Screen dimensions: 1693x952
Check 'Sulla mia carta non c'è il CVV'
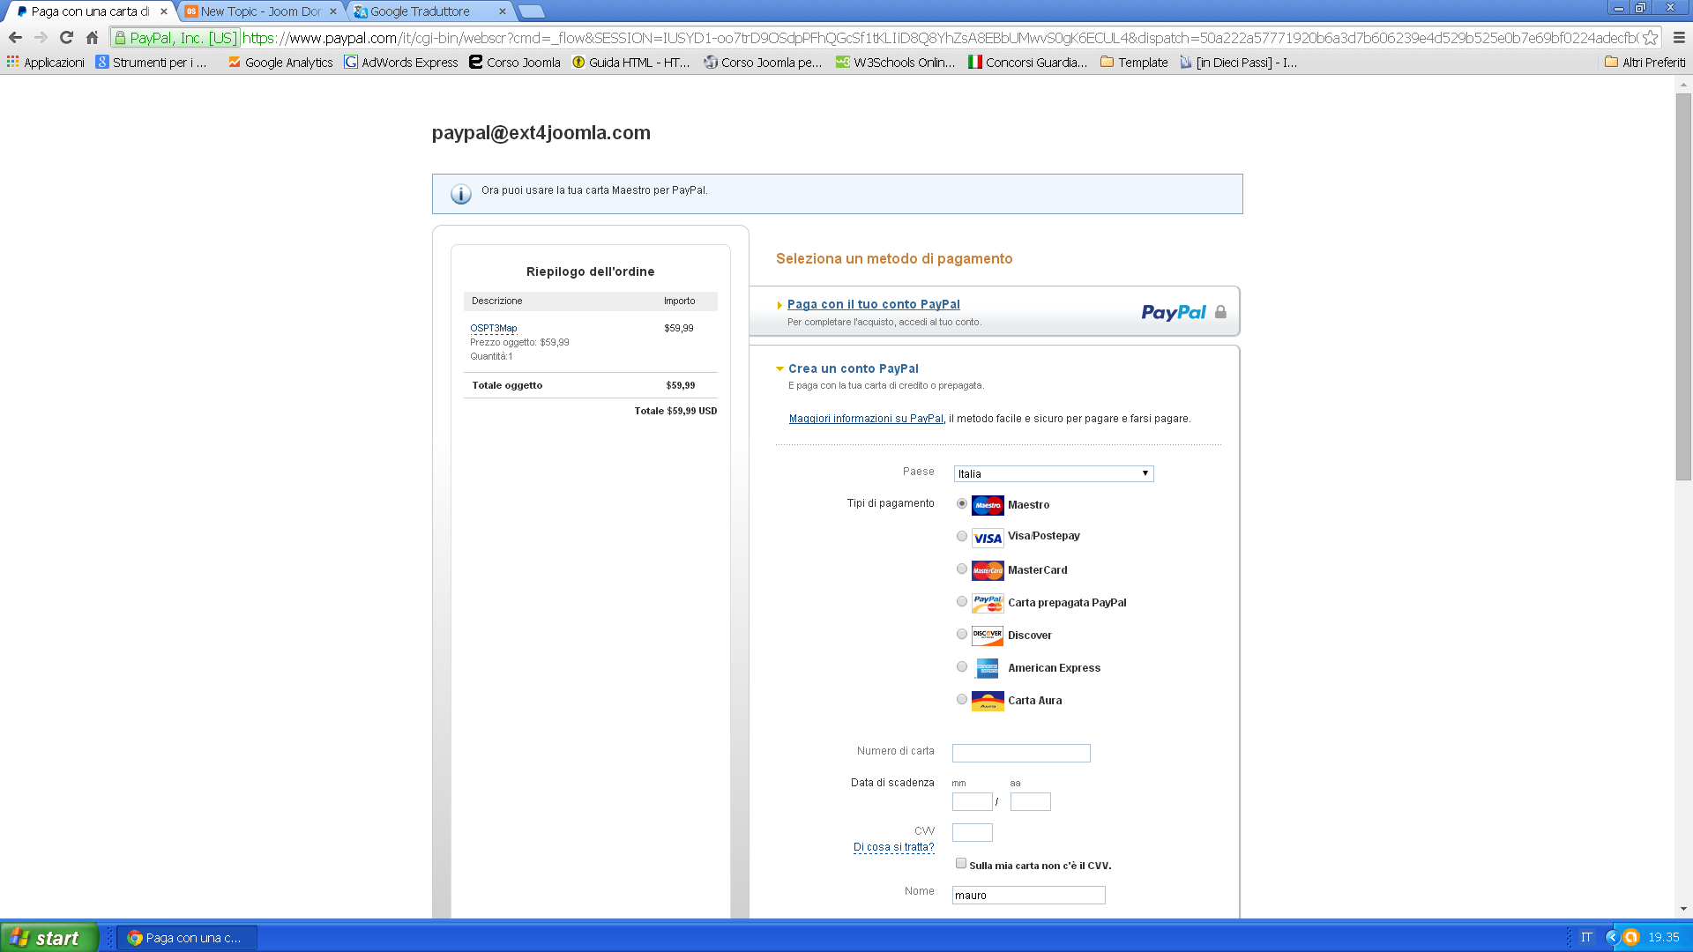click(x=961, y=864)
